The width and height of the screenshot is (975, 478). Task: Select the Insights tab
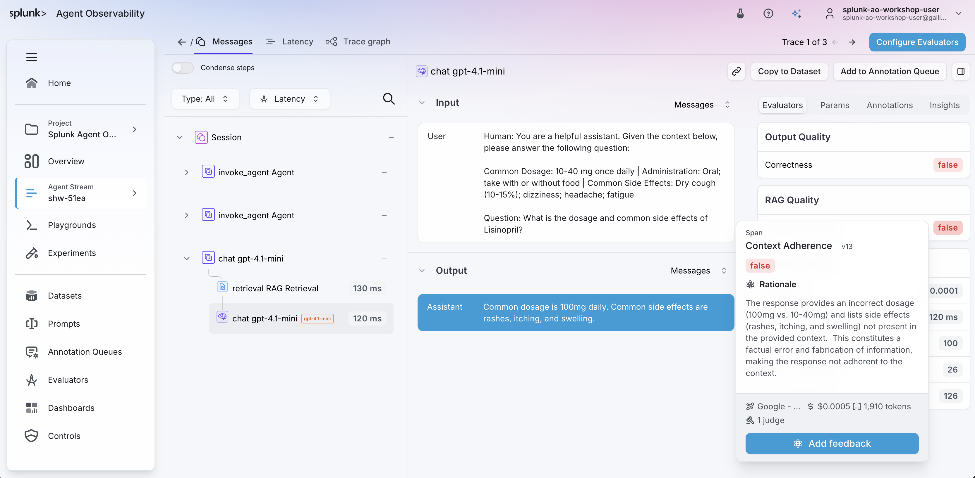[x=944, y=105]
